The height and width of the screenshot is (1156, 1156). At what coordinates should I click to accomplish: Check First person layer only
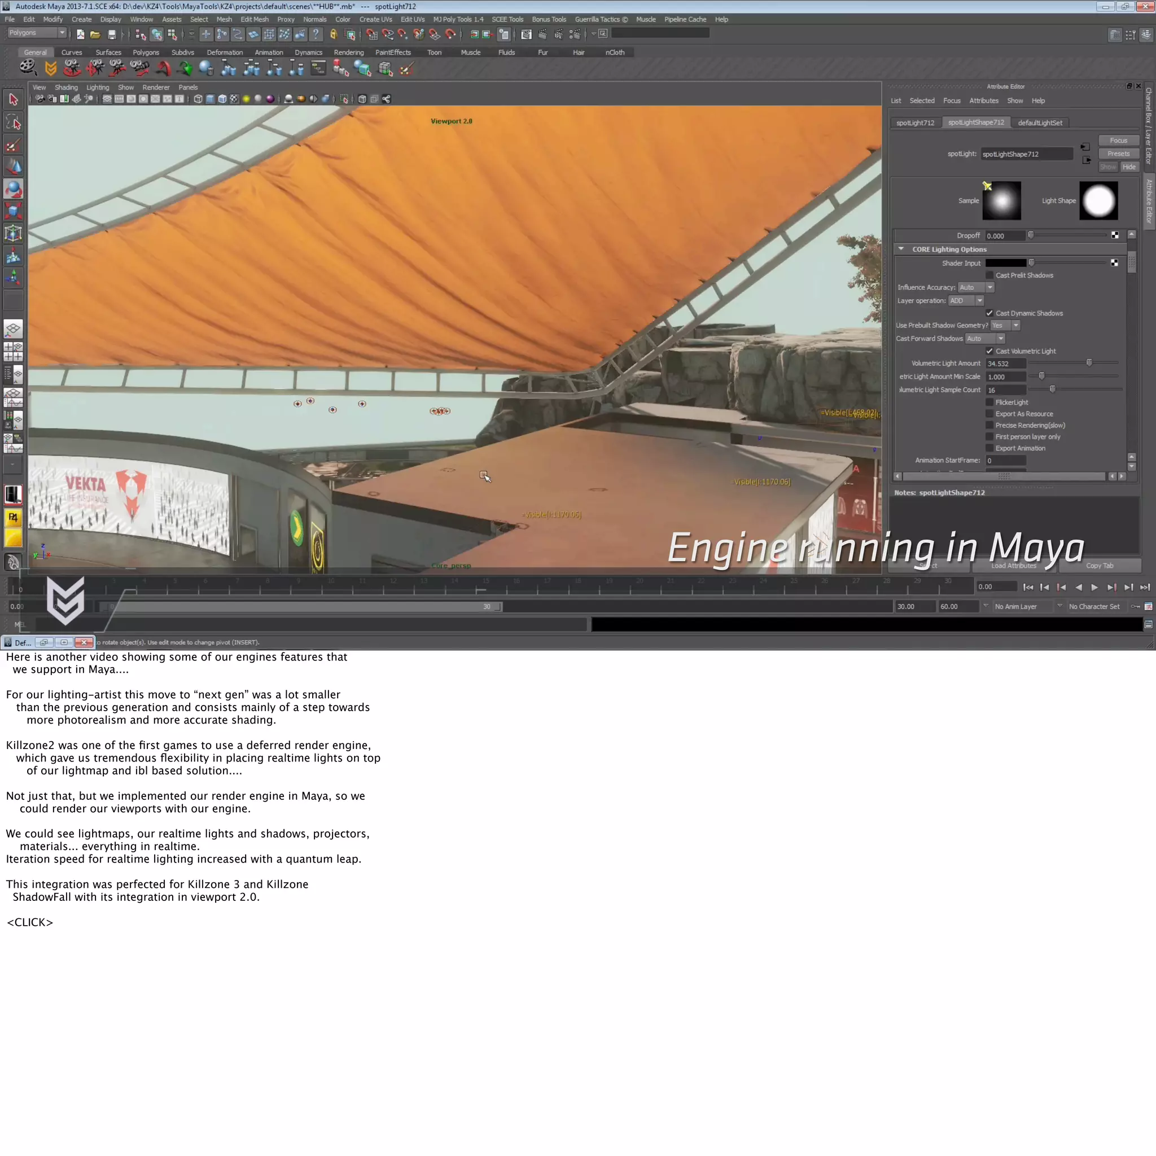coord(989,437)
